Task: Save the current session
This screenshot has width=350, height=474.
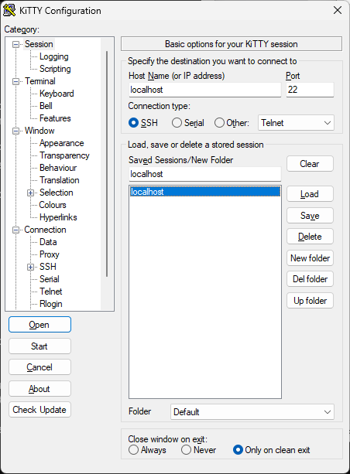Action: (x=310, y=216)
